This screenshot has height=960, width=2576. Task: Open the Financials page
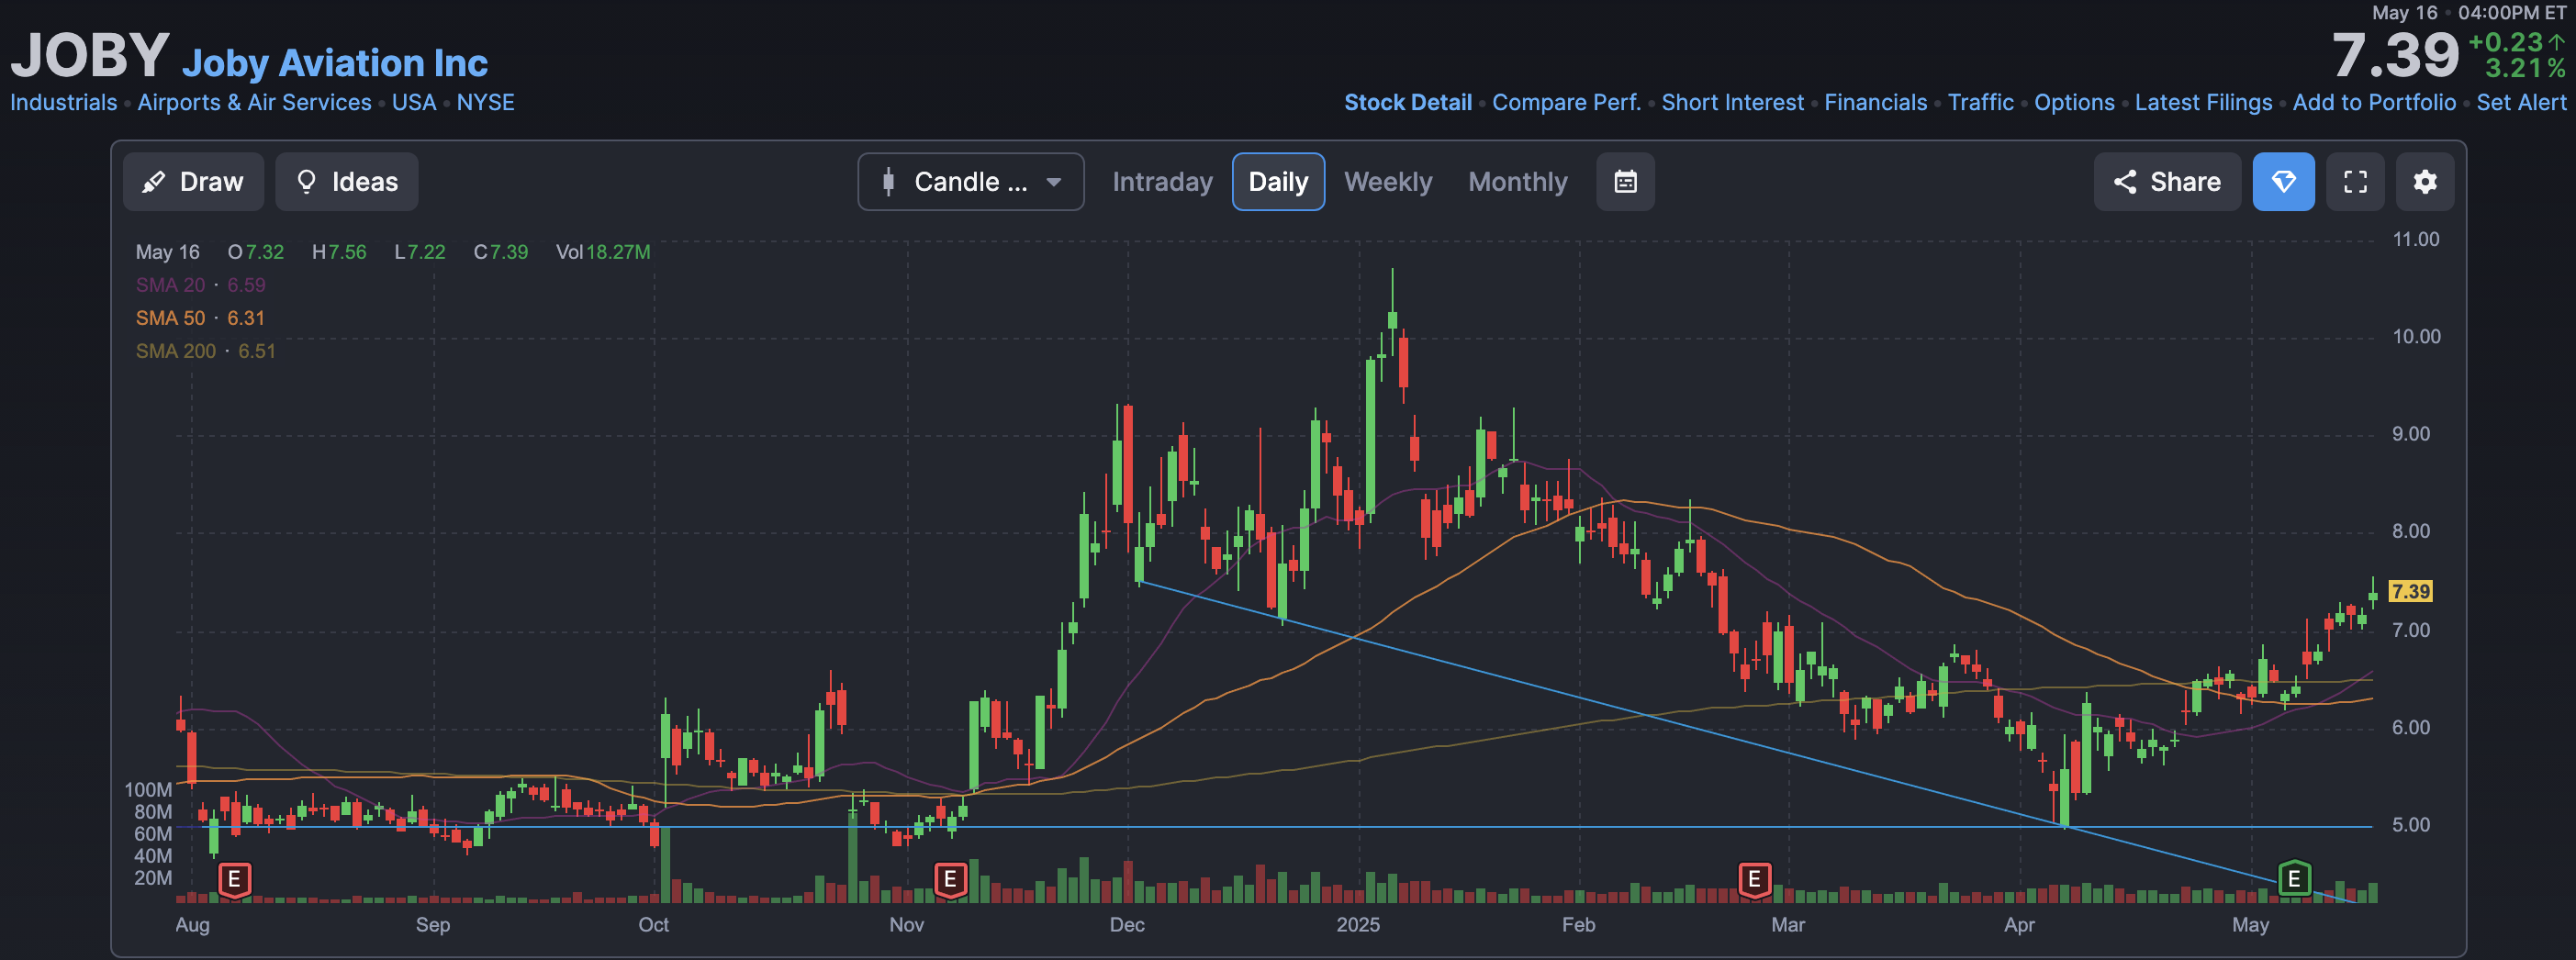(x=1875, y=102)
